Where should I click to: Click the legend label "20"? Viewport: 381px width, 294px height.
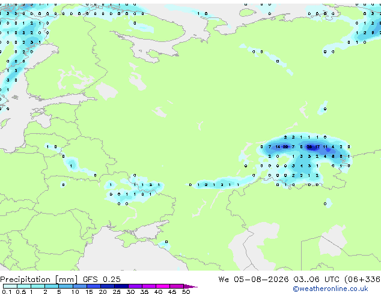[103, 292]
